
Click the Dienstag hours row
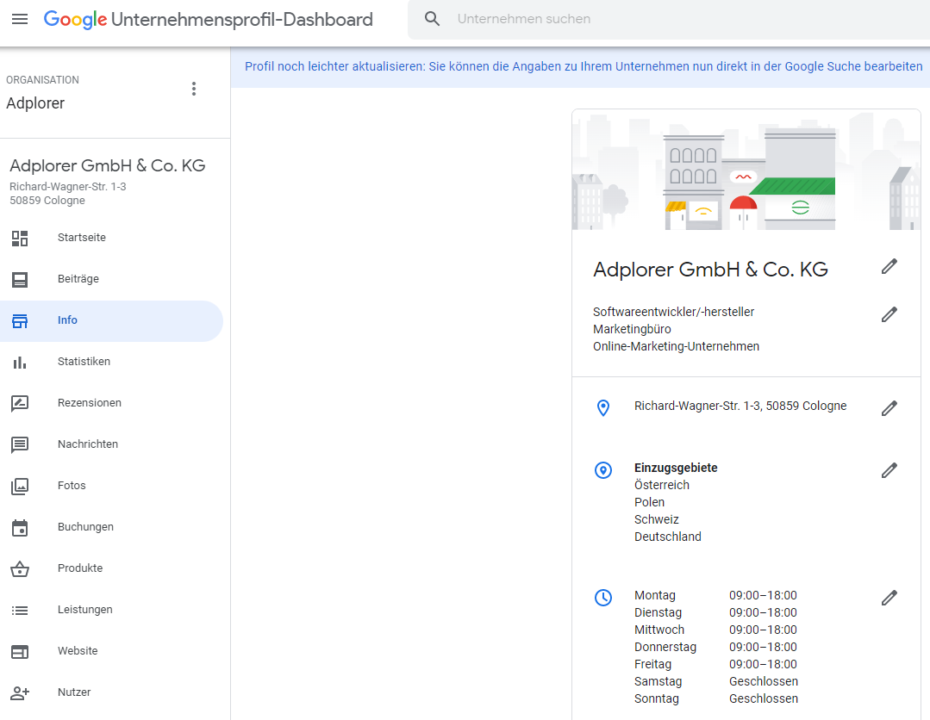point(716,612)
